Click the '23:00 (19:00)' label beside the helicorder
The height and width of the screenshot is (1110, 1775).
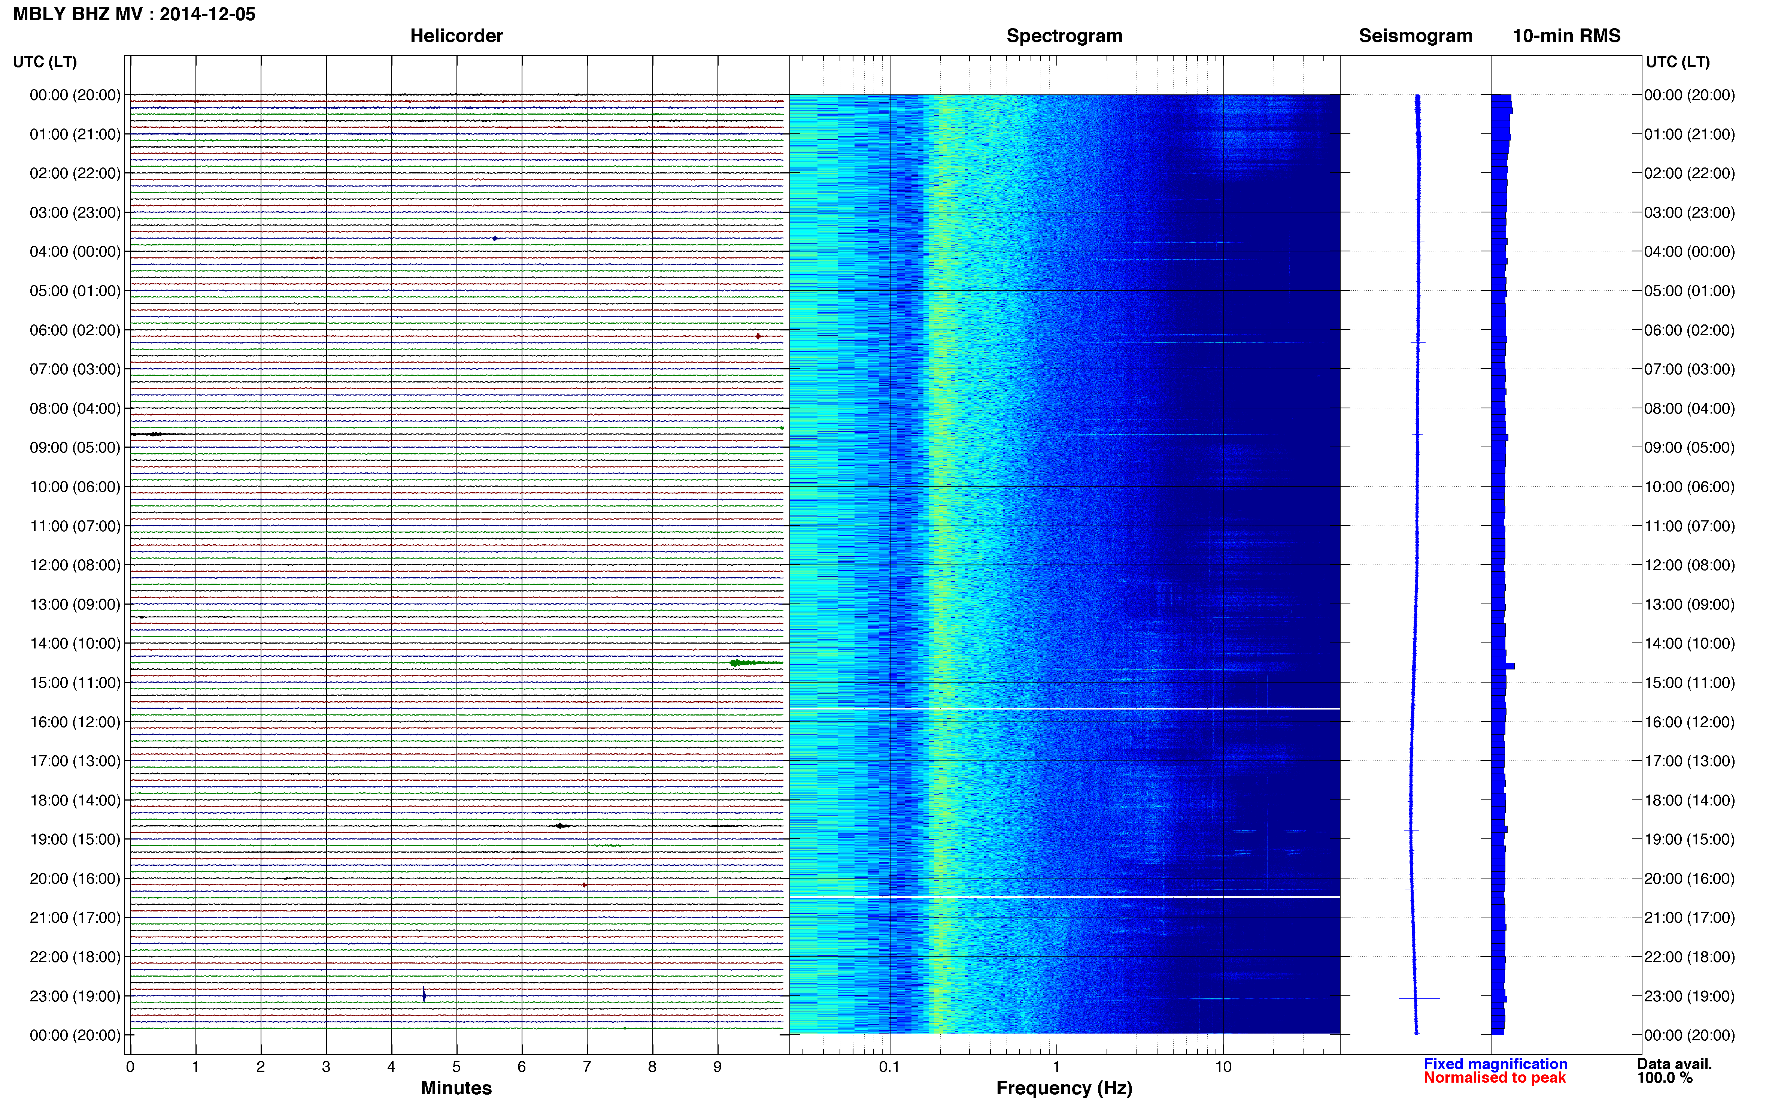(x=75, y=996)
